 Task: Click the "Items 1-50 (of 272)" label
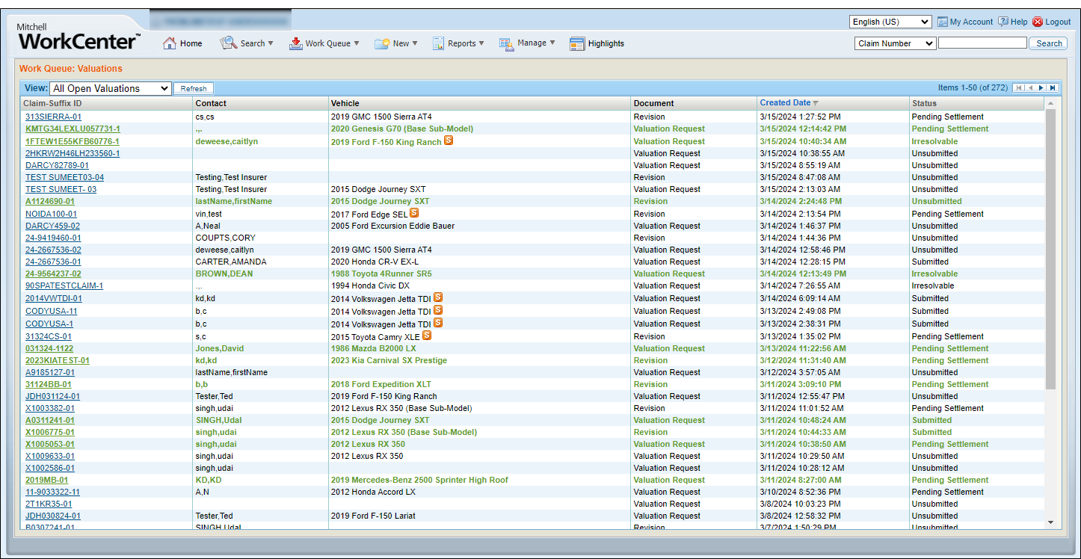click(973, 88)
